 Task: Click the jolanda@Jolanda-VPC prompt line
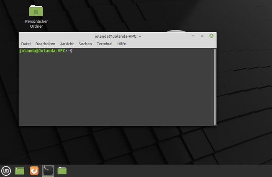pos(46,51)
